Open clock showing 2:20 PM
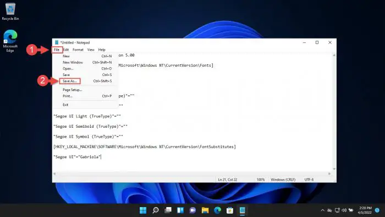This screenshot has height=217, width=385. coord(365,210)
